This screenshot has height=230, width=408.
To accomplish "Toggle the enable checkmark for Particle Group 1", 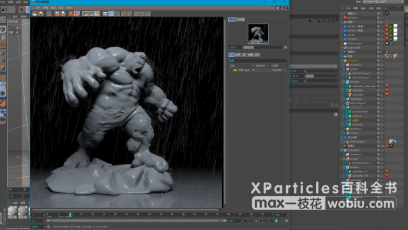I will click(x=383, y=77).
